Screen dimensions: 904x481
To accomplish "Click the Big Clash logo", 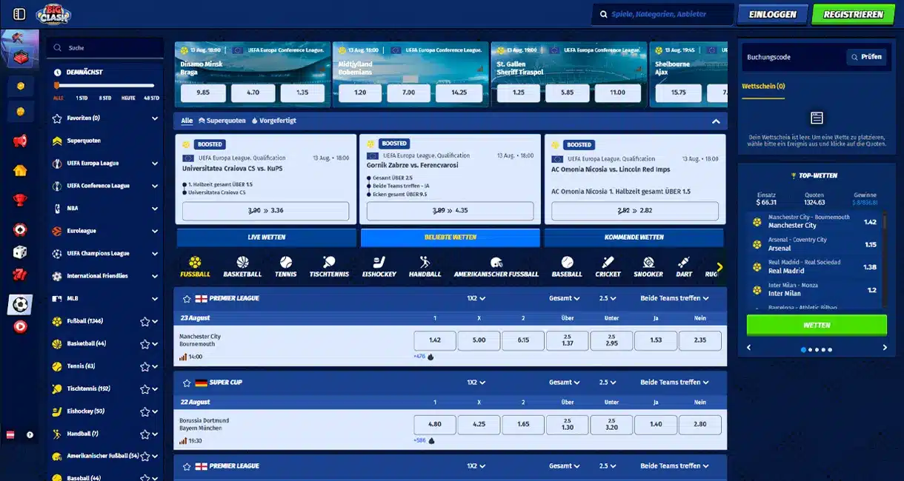I will (55, 14).
